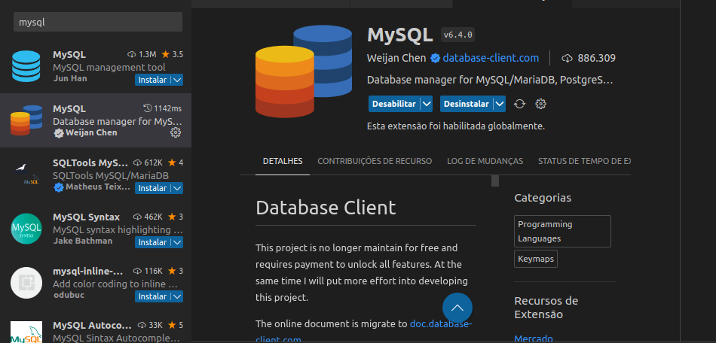The image size is (716, 343).
Task: Select the SQLTools MyS... extension title
Action: tap(90, 162)
